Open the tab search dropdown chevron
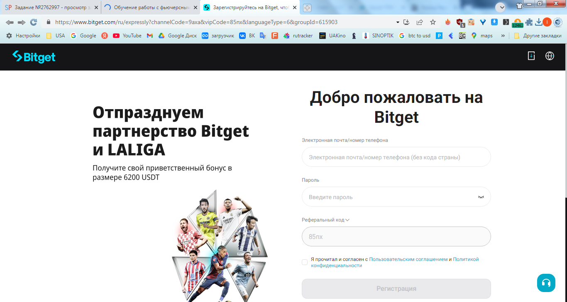567x302 pixels. coord(500,7)
